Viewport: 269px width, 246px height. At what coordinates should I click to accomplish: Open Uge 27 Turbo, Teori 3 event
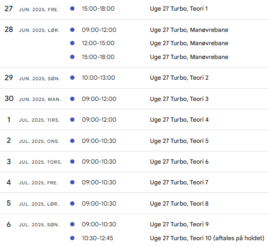click(x=179, y=99)
